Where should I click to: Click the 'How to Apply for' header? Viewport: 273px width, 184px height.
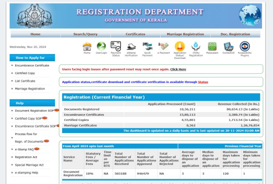32,58
